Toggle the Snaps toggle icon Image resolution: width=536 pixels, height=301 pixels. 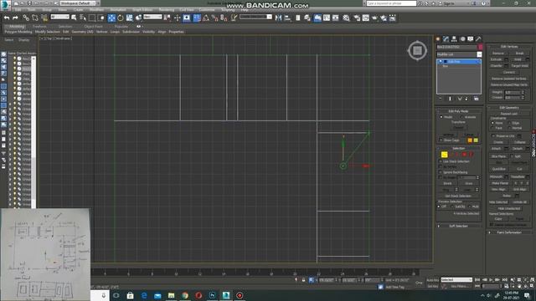tap(197, 18)
